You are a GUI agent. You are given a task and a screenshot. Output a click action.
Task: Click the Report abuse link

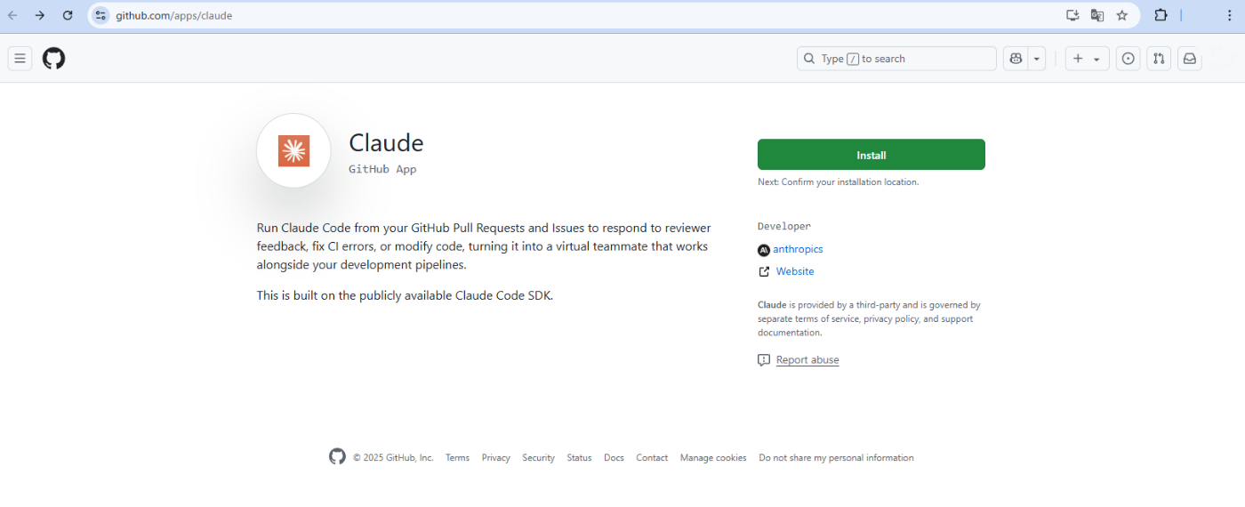pyautogui.click(x=807, y=360)
